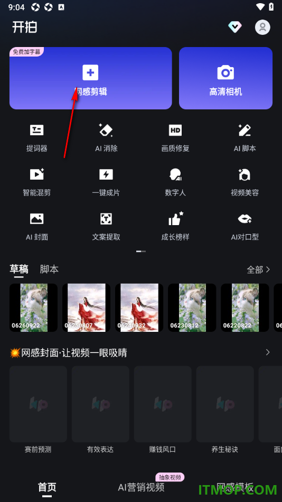Check the Wi-Fi signal status icon
This screenshot has width=282, height=502.
pos(260,7)
